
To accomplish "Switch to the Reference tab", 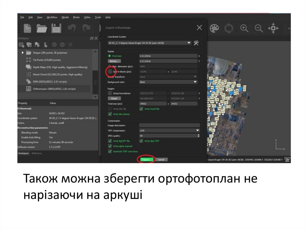I will click(37, 153).
